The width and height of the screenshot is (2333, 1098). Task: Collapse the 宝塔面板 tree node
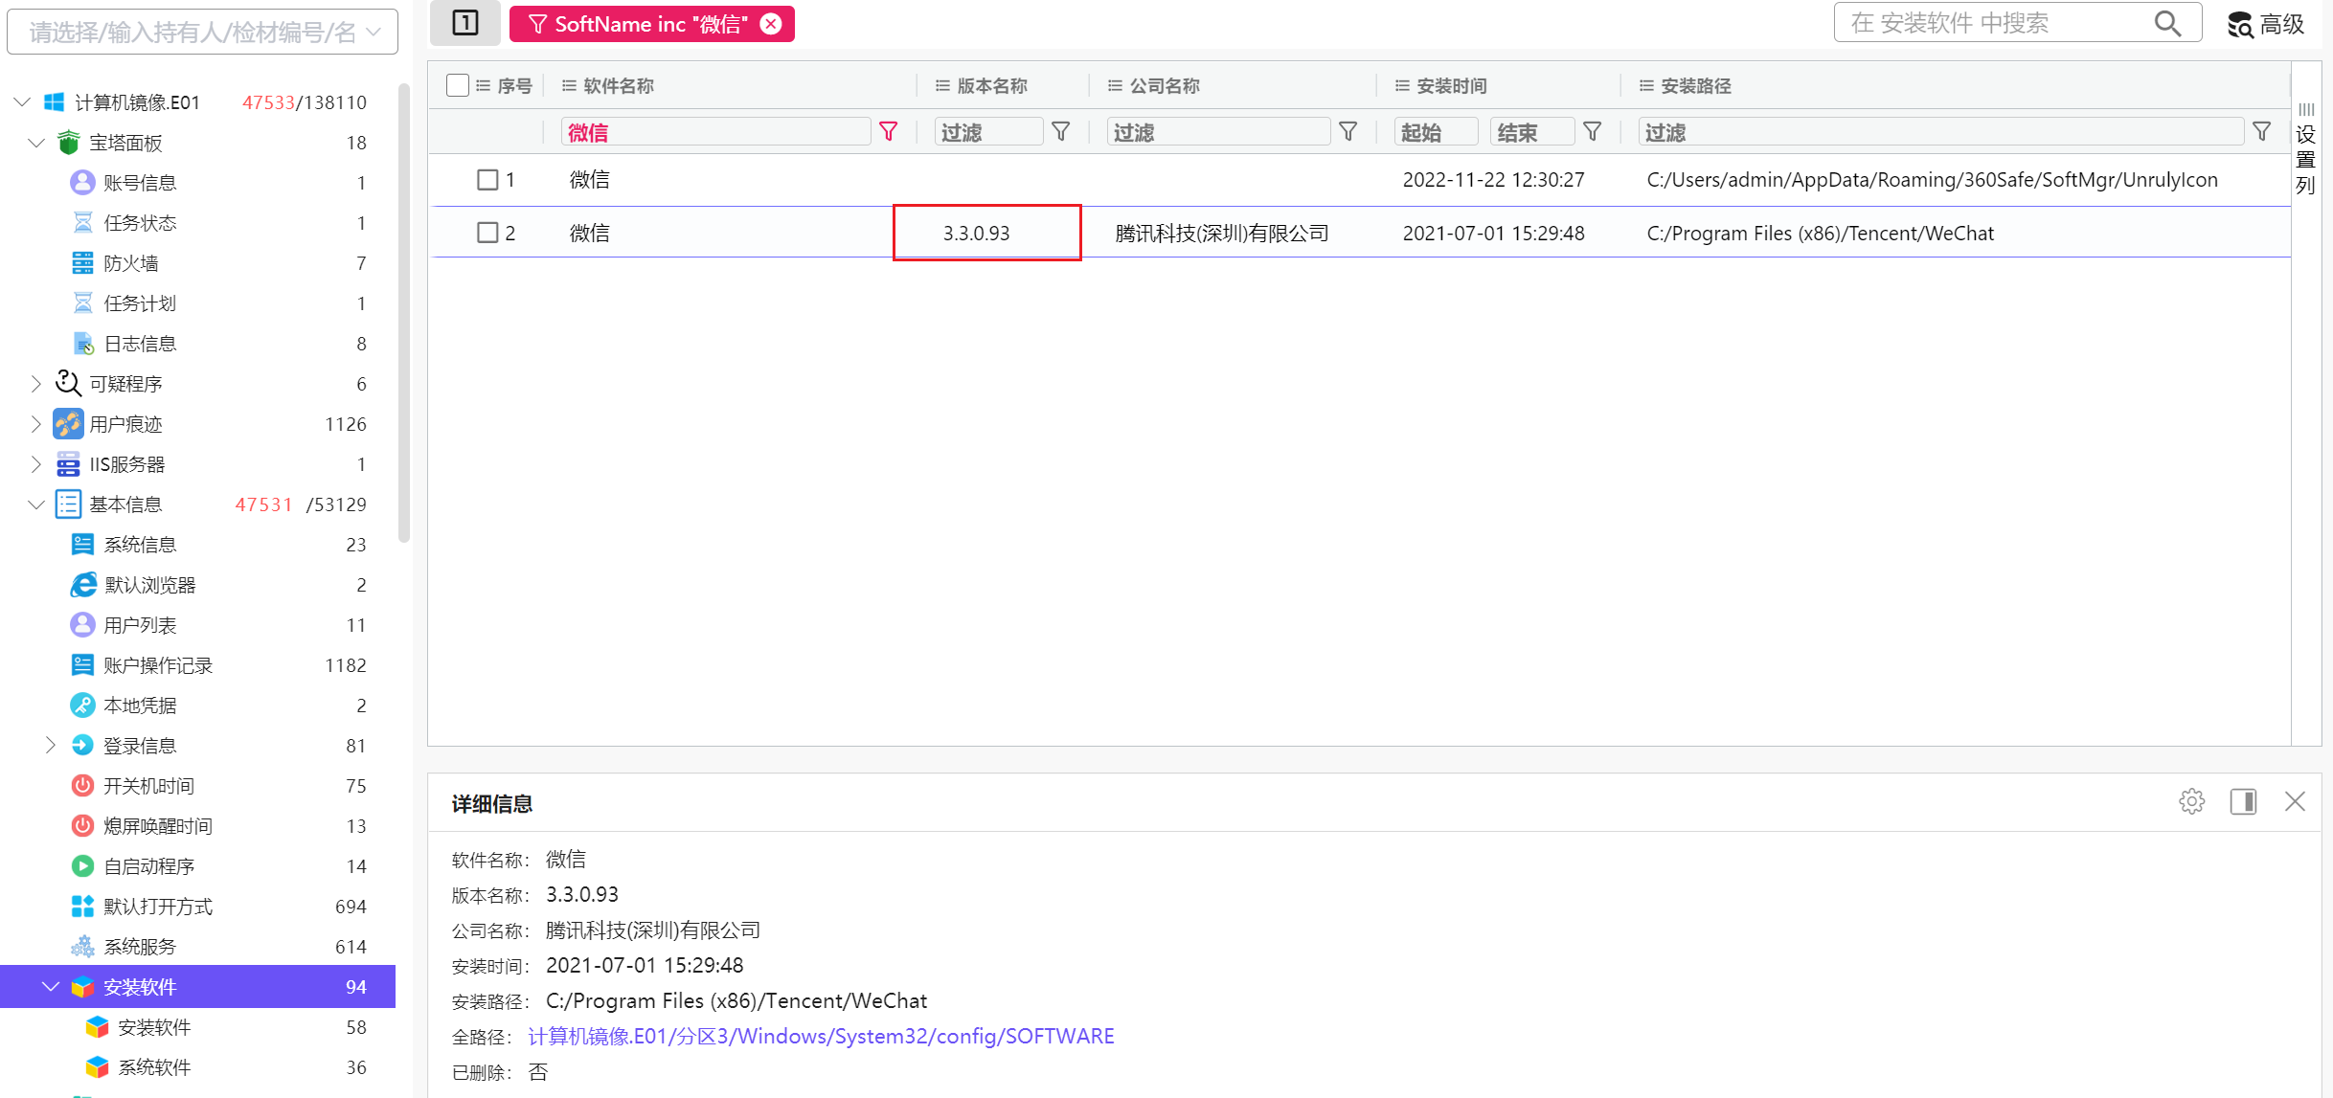click(x=36, y=143)
